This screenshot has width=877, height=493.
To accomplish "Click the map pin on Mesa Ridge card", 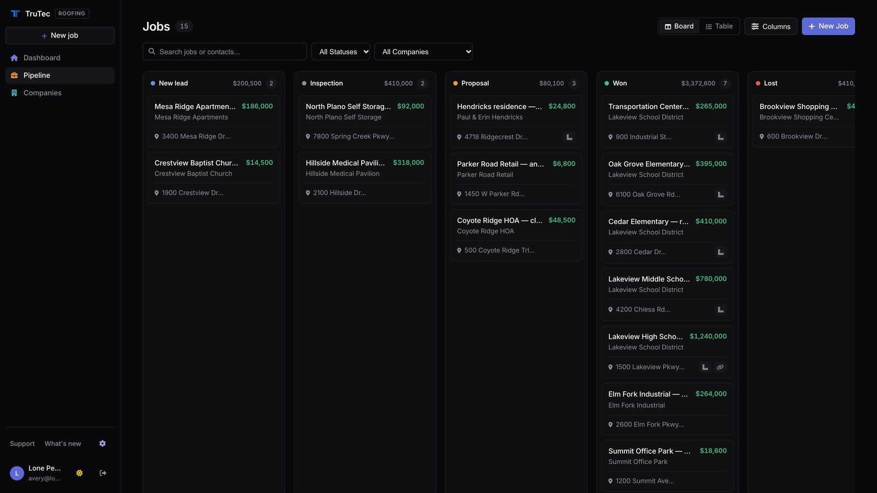I will 157,137.
